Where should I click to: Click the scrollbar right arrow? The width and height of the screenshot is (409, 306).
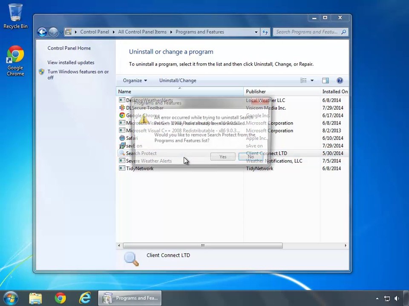click(x=346, y=245)
